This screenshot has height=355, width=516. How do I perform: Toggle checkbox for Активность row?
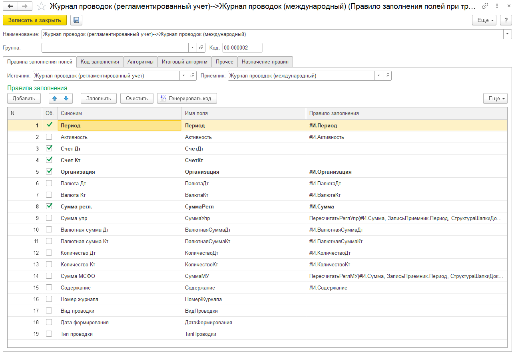click(49, 137)
